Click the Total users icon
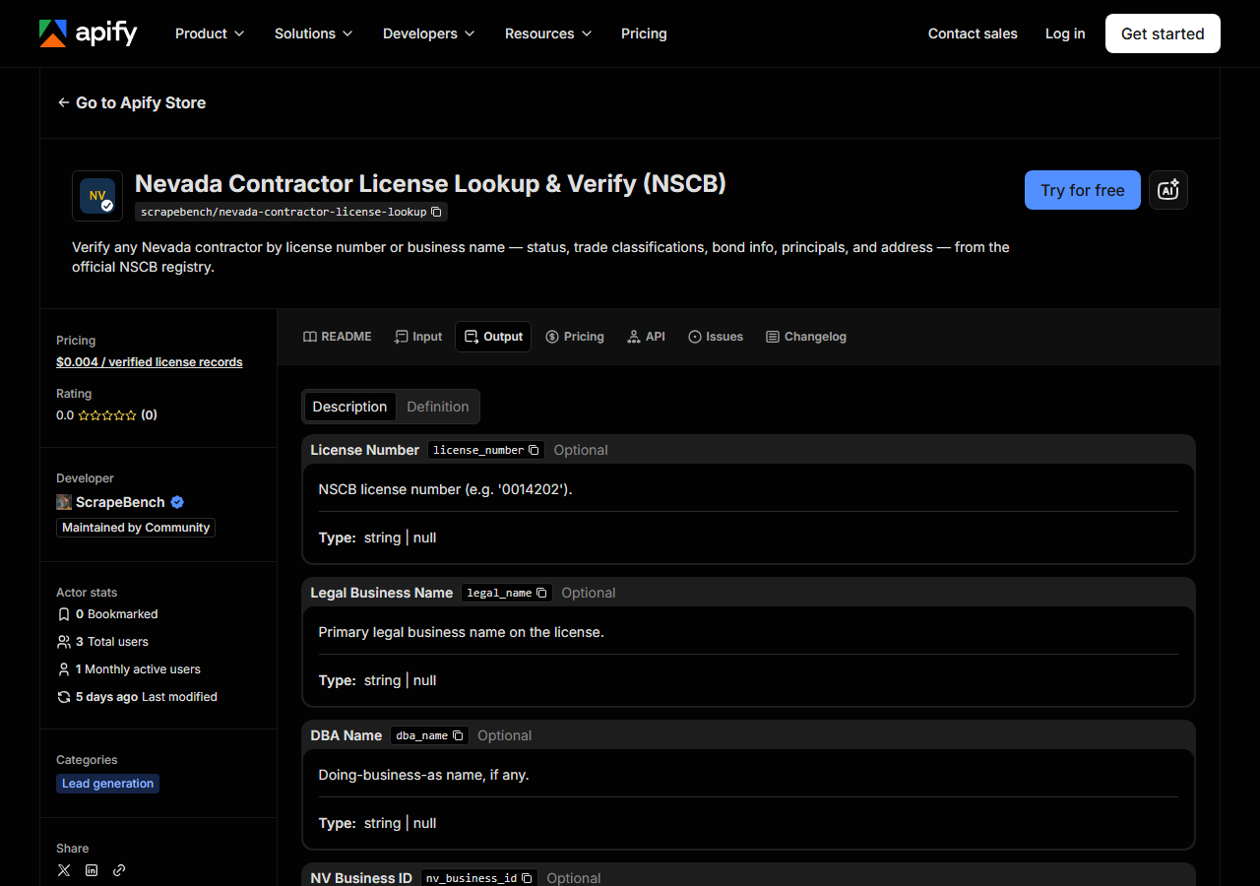1260x886 pixels. pyautogui.click(x=64, y=642)
